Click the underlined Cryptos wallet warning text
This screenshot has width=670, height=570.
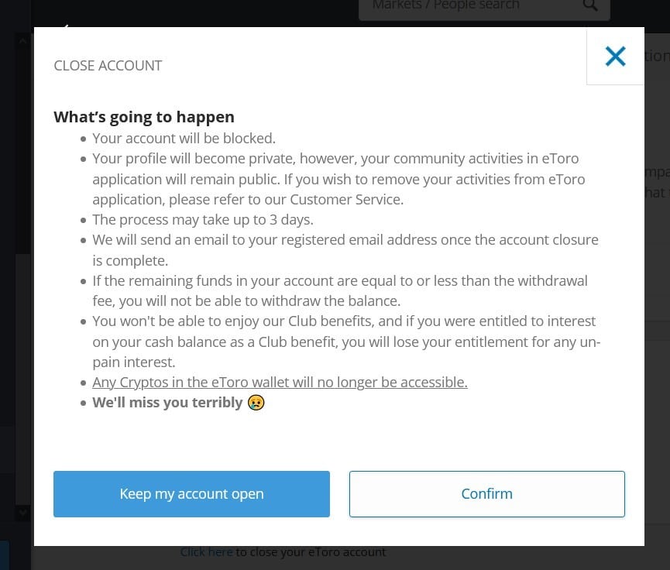(x=280, y=382)
